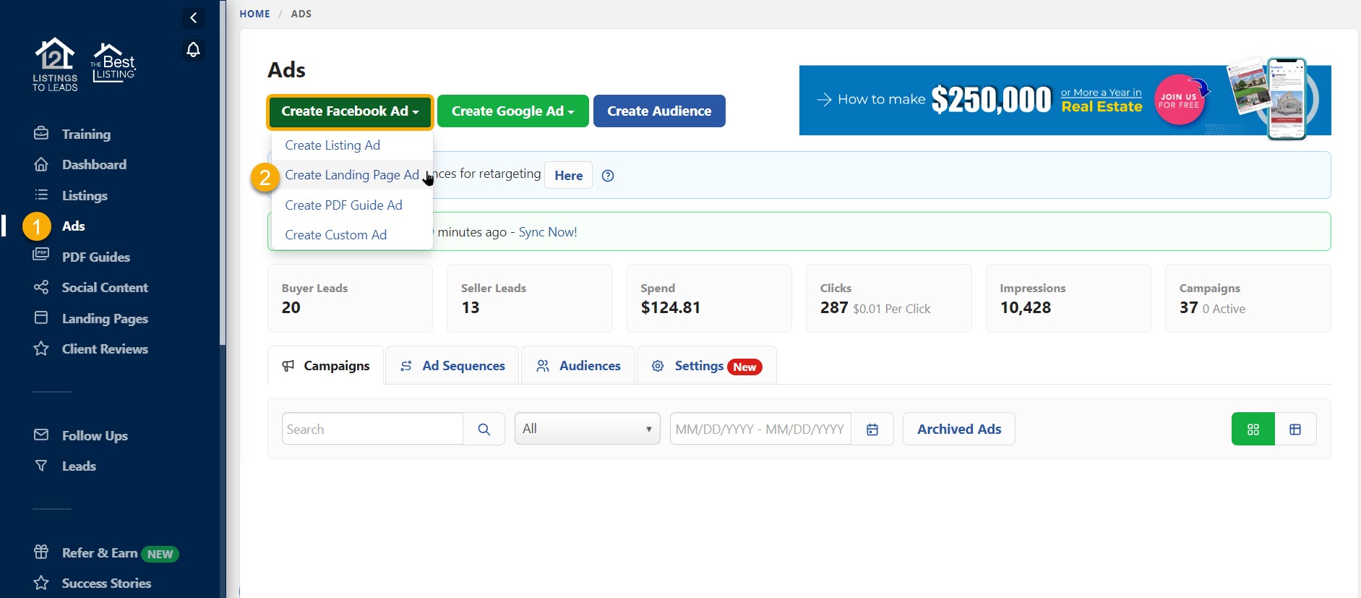Click the Listings list icon
This screenshot has width=1361, height=598.
41,195
